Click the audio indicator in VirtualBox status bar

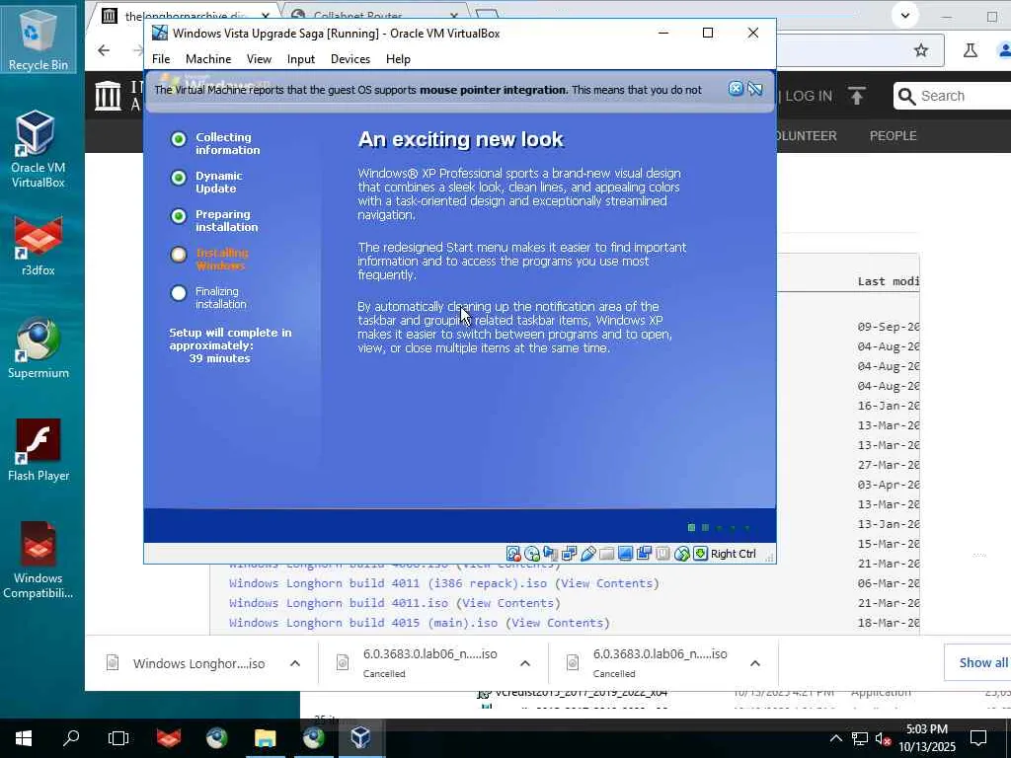(x=551, y=554)
